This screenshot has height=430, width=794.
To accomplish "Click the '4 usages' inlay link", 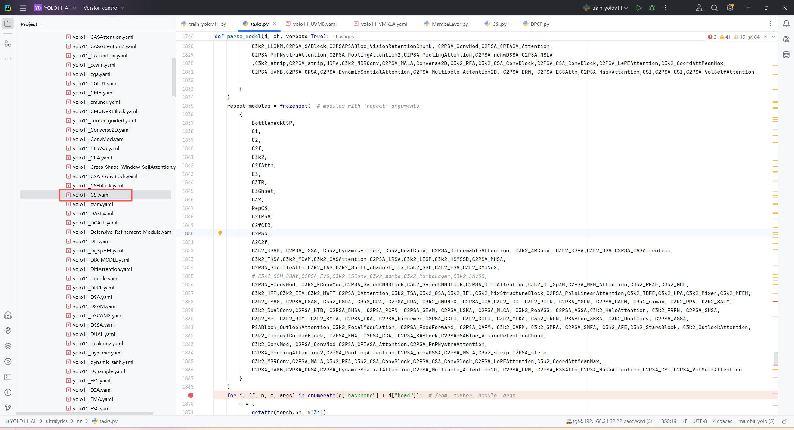I will click(x=344, y=37).
